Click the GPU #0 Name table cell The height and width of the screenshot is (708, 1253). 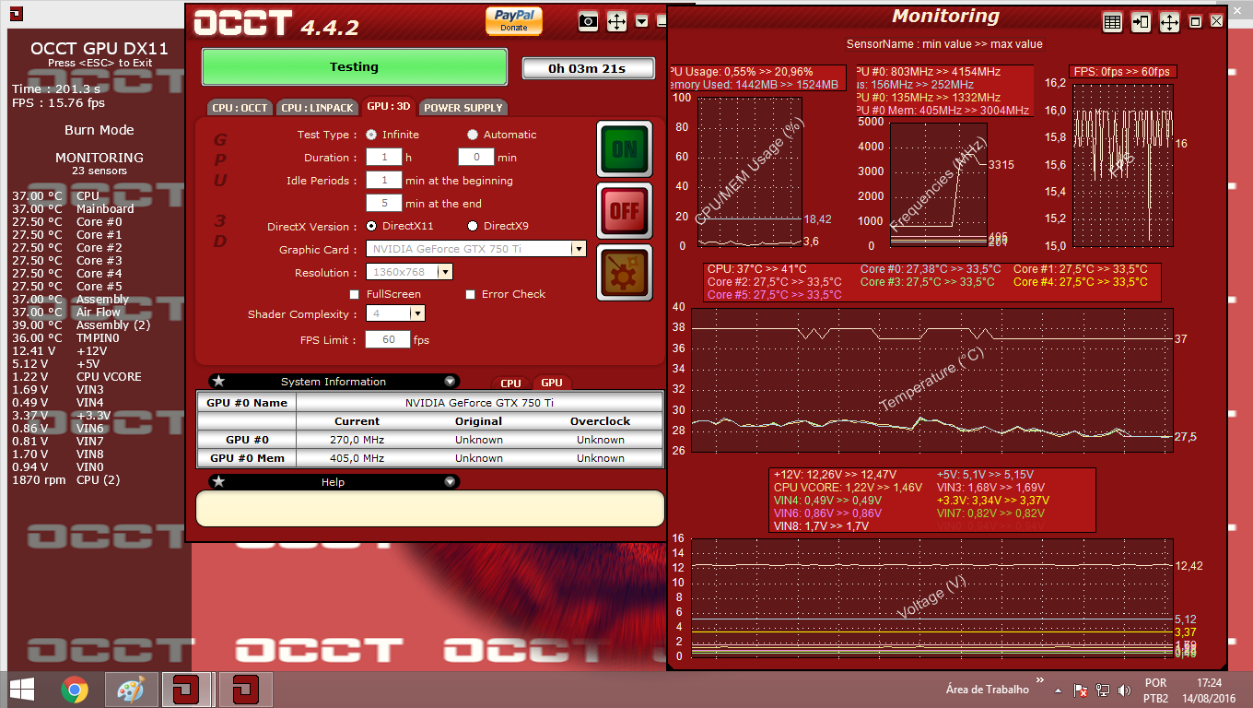coord(247,403)
